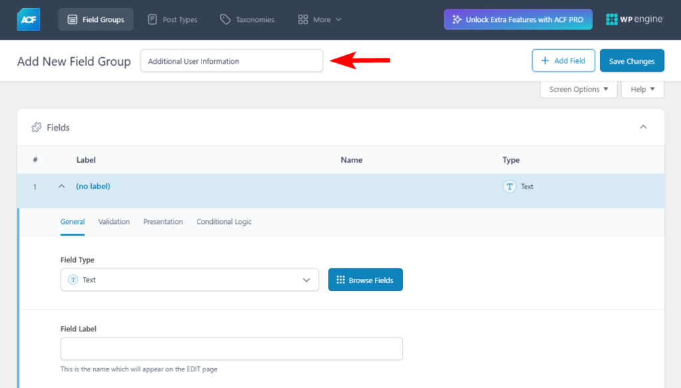Collapse field row 1 using its chevron
The image size is (681, 388).
point(61,187)
